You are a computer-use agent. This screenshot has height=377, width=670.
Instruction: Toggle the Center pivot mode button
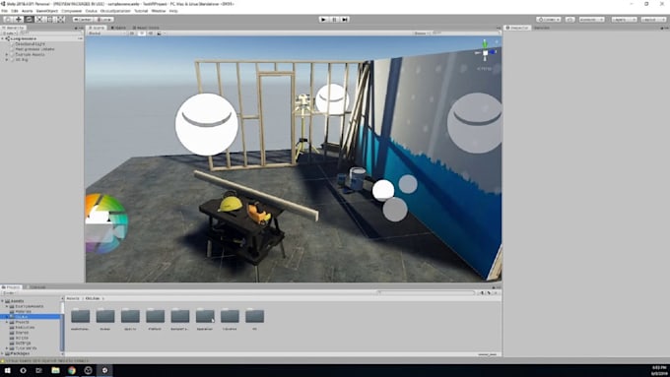[83, 20]
